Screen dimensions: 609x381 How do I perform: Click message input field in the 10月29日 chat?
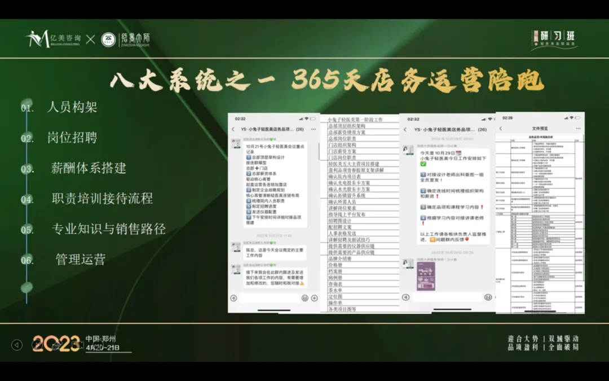click(x=447, y=297)
